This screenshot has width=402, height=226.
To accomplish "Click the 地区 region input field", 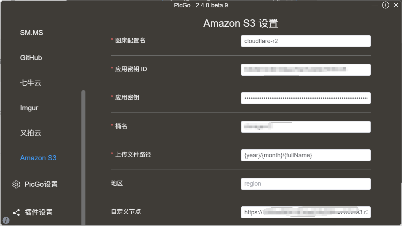I will [306, 184].
